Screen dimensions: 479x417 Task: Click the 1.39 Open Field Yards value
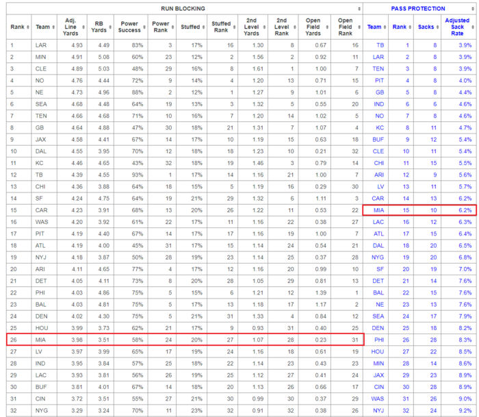(x=321, y=293)
